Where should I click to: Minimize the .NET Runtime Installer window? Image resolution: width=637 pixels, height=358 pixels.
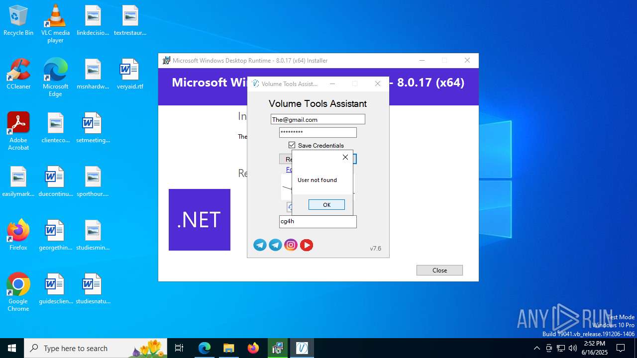422,61
